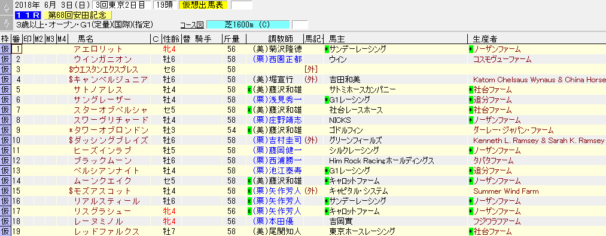This screenshot has height=236, width=606.
Task: Open the コース図 course map link
Action: (192, 25)
